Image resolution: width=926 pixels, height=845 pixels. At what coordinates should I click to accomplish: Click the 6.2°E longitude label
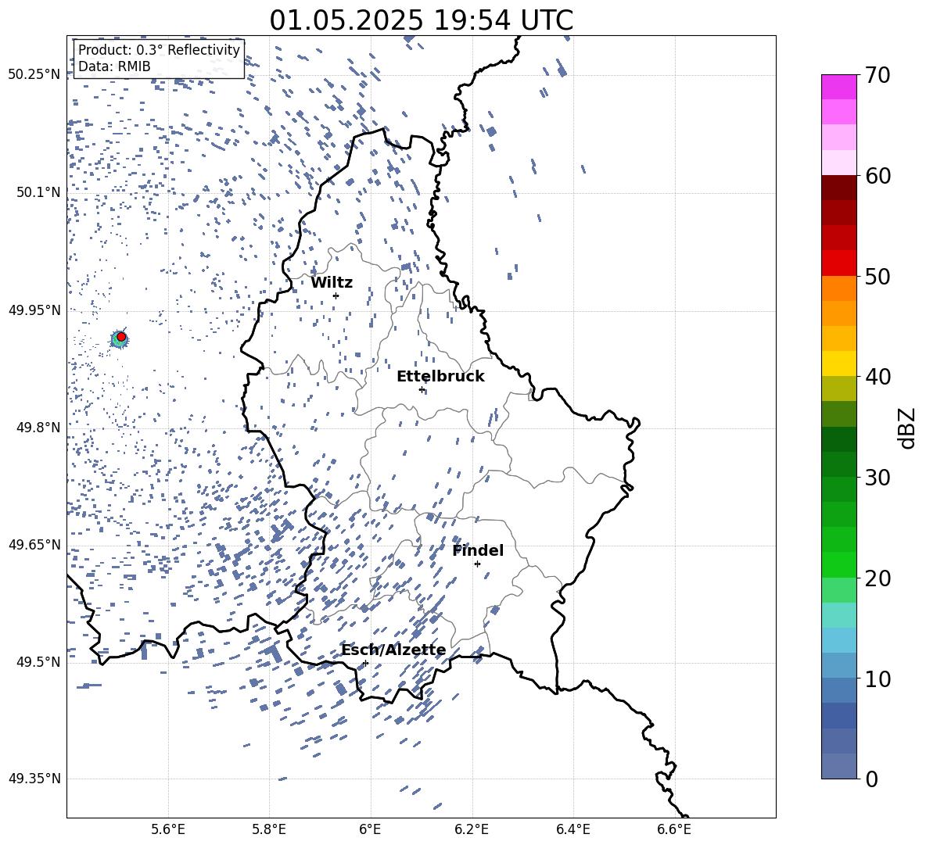point(472,829)
